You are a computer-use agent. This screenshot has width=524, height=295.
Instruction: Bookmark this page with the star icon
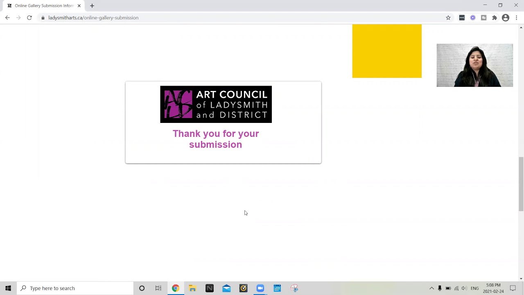pyautogui.click(x=448, y=18)
